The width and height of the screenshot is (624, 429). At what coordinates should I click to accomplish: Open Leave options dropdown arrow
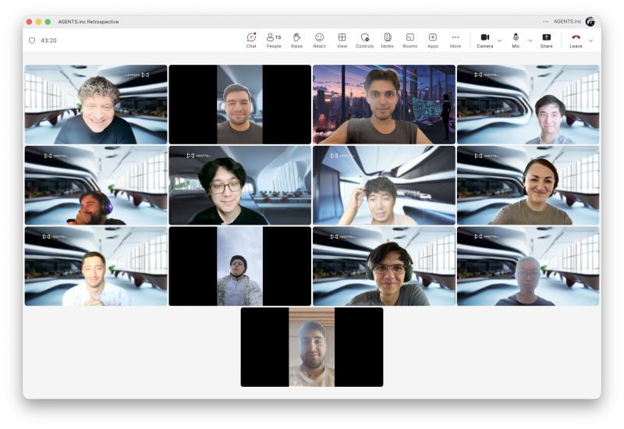(x=590, y=41)
